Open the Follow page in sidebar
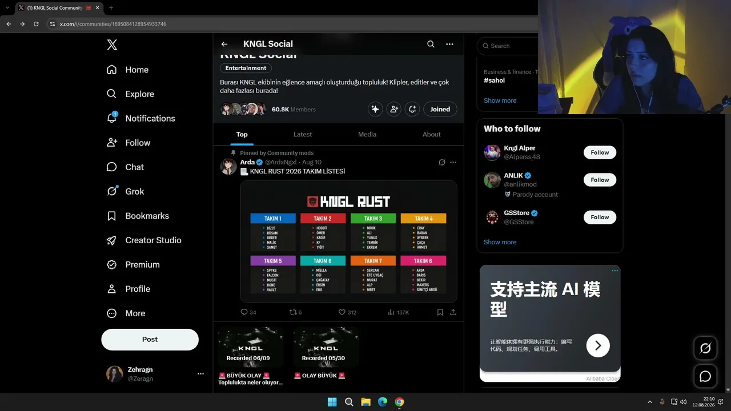 pyautogui.click(x=129, y=143)
